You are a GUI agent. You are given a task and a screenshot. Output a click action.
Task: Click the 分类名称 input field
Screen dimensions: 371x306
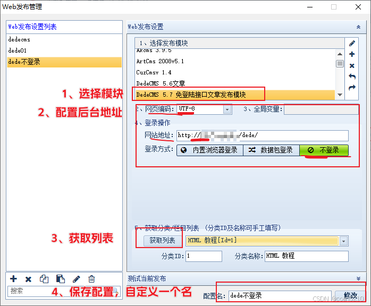click(x=306, y=257)
